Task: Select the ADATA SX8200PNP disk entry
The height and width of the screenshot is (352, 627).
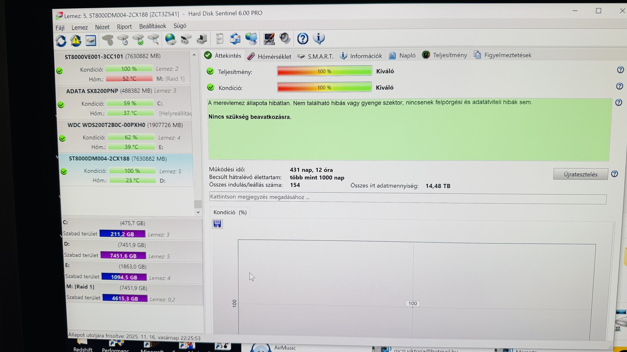Action: 93,91
